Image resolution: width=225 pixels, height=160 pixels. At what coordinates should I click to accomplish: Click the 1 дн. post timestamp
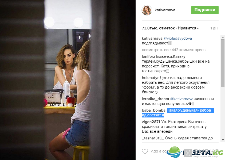click(214, 28)
